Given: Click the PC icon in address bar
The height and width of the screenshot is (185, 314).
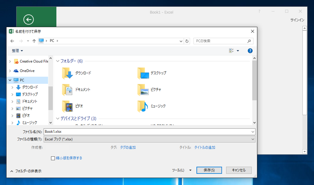Looking at the screenshot, I should [x=41, y=41].
